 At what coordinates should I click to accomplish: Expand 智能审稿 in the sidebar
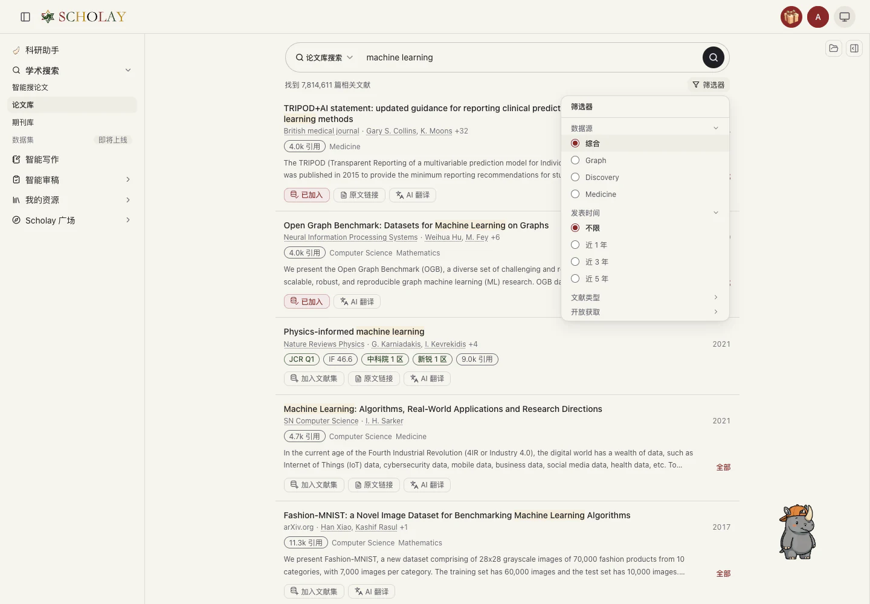click(128, 179)
